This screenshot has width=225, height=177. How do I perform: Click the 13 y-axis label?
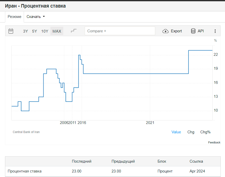[216, 96]
